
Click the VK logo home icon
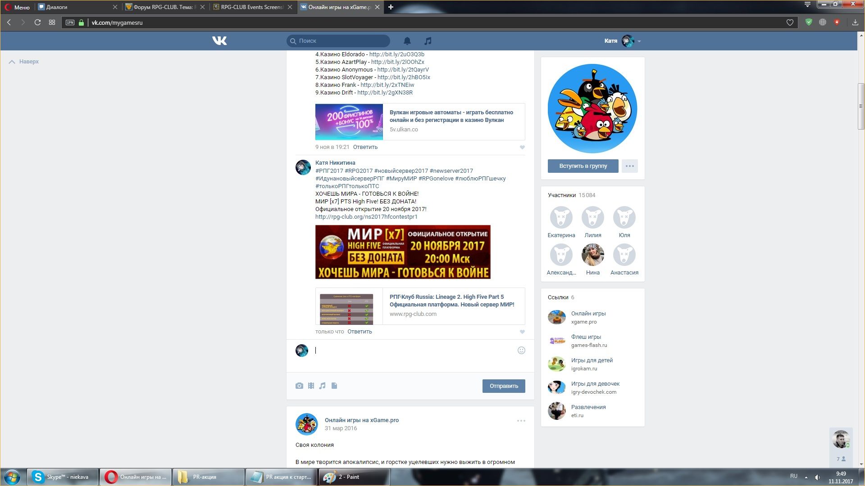[x=219, y=41]
